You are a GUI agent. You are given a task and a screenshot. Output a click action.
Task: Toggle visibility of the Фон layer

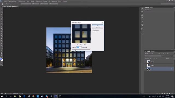145,69
